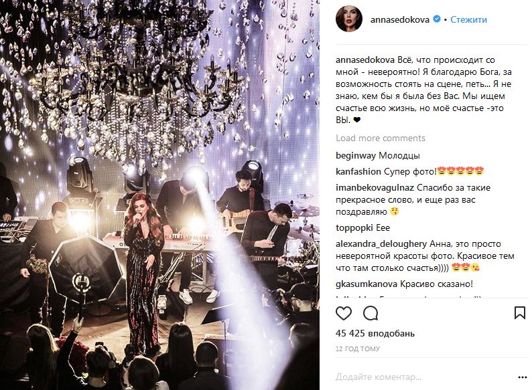Like the post with heart icon
This screenshot has height=390, width=532.
click(344, 314)
